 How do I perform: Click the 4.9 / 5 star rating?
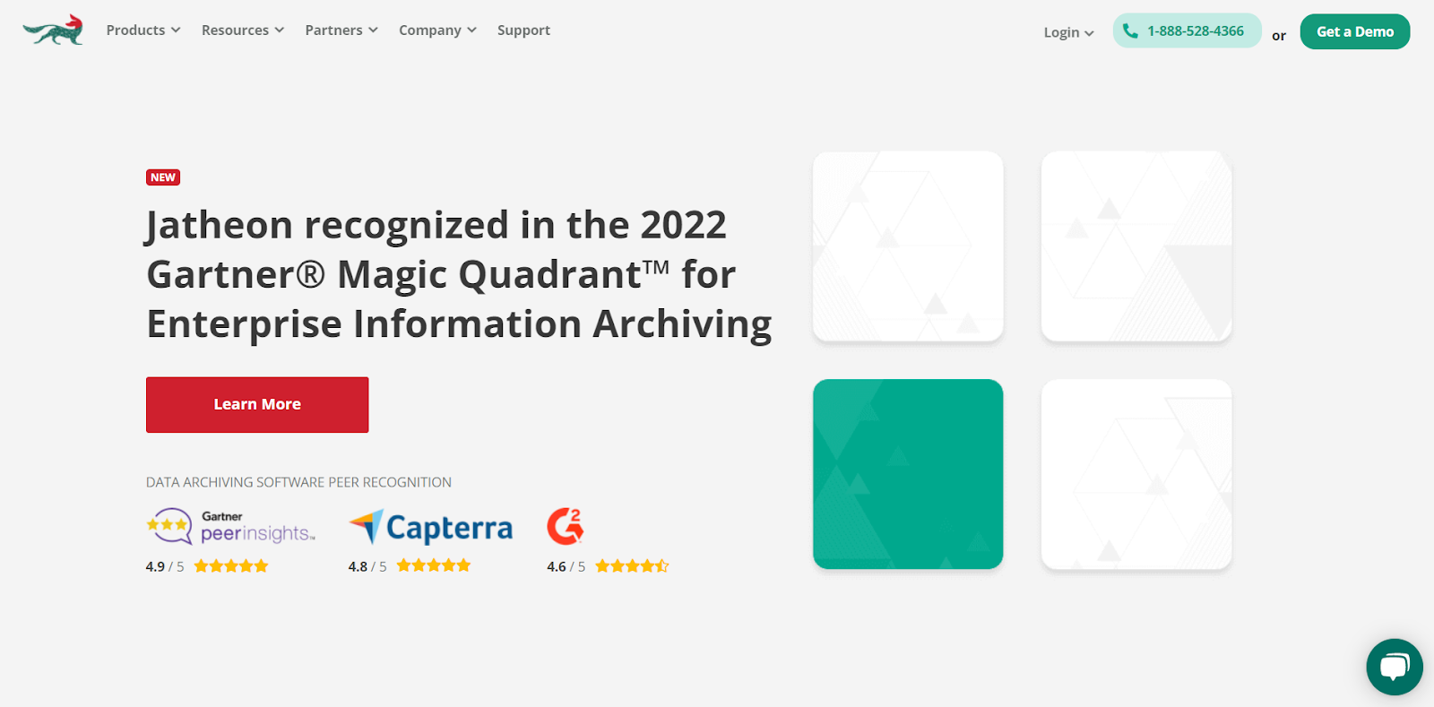click(207, 566)
